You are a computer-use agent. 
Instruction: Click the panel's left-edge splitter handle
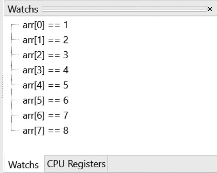click(x=3, y=86)
